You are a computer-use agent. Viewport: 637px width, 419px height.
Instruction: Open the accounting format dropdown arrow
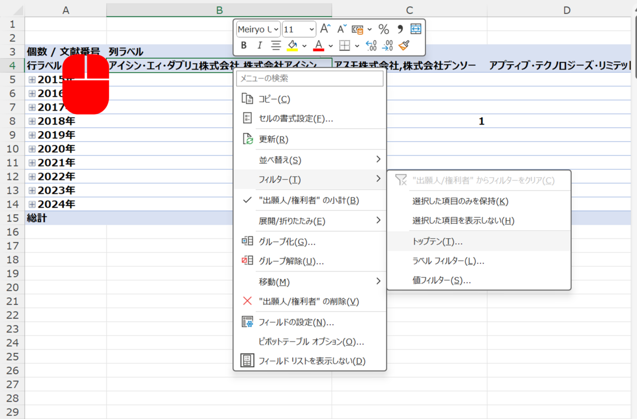369,29
